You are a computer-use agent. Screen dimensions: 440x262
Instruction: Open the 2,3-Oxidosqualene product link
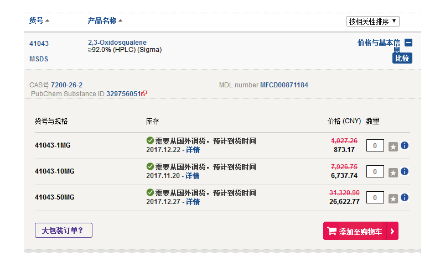click(117, 43)
